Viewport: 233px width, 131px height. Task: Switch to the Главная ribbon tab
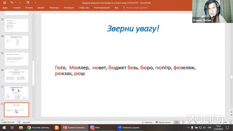[x=16, y=8]
